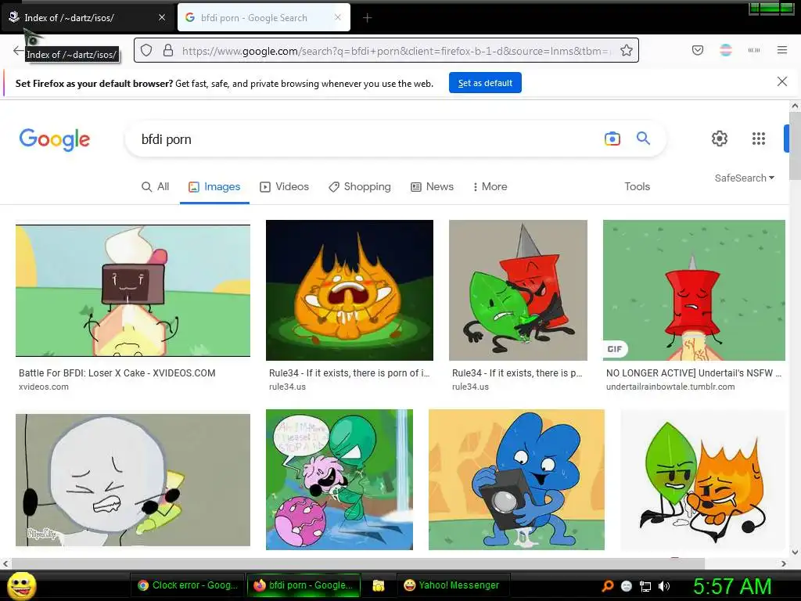Click the Set as default button
This screenshot has height=601, width=801.
coord(485,83)
